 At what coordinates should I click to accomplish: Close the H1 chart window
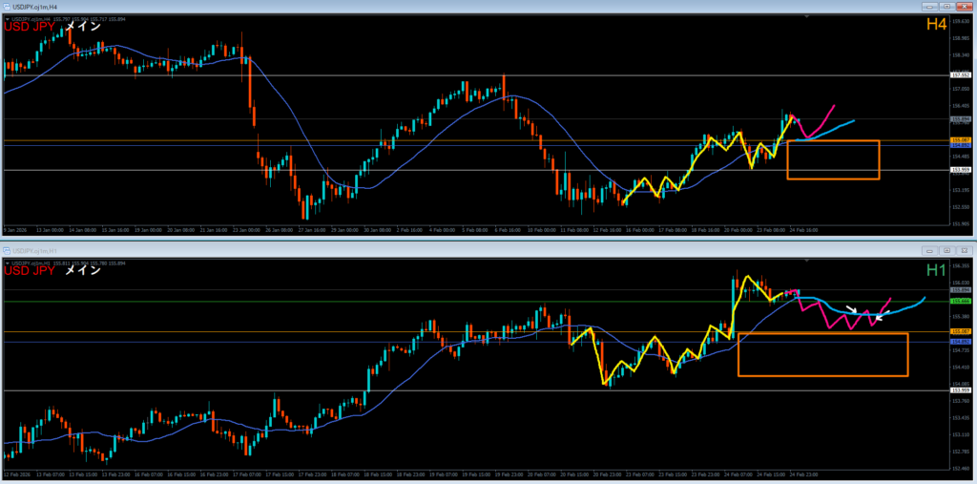point(965,250)
